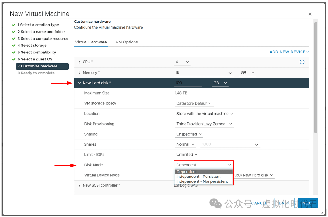This screenshot has width=328, height=217.
Task: Collapse the New Hard disk section
Action: coord(80,83)
